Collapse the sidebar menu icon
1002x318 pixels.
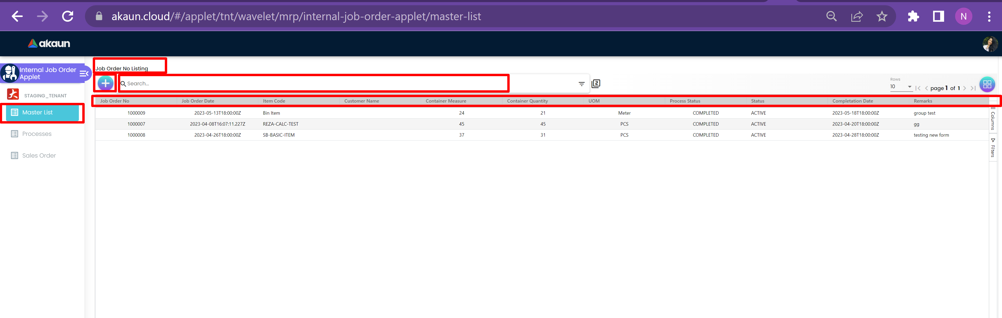pos(84,74)
